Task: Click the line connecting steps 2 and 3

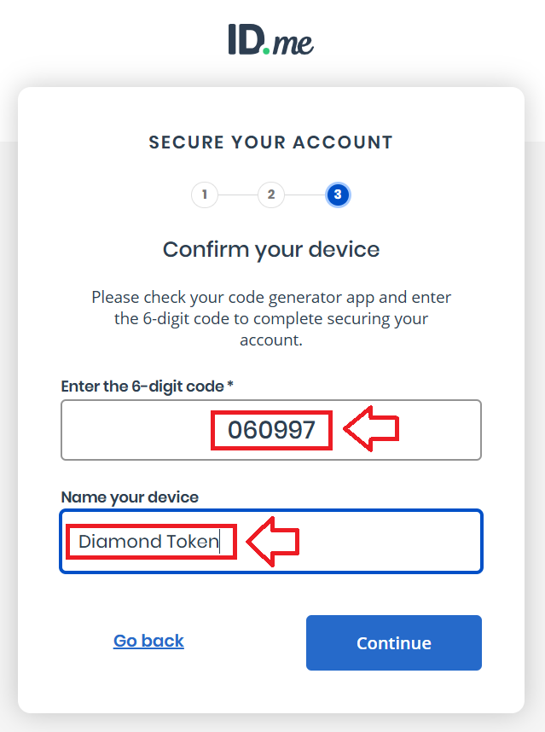Action: pos(304,195)
